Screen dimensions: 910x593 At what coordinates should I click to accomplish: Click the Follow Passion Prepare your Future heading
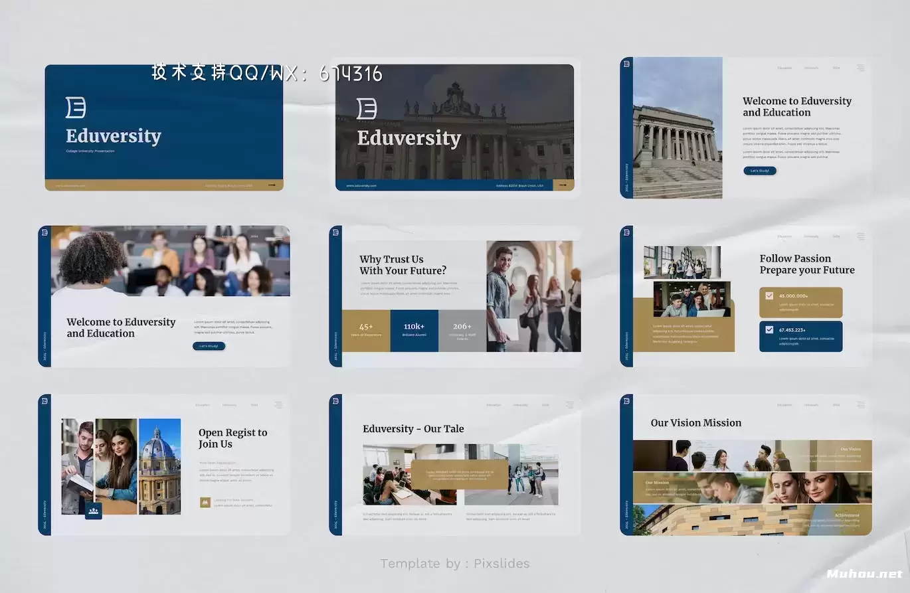tap(807, 264)
